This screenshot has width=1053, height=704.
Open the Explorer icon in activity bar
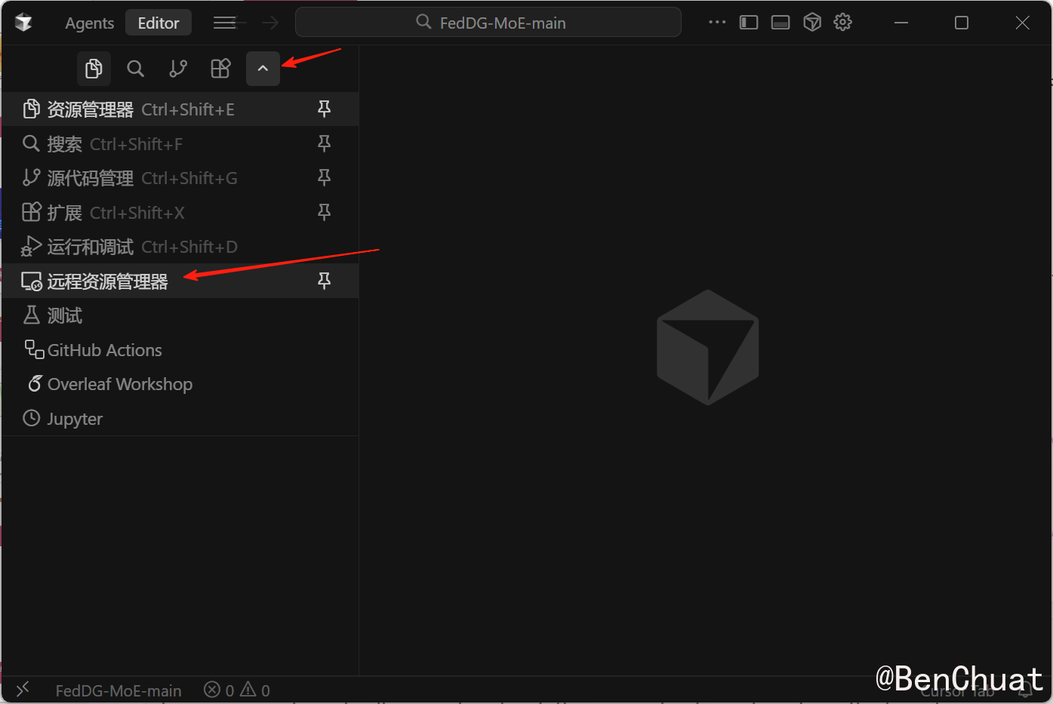(x=94, y=69)
